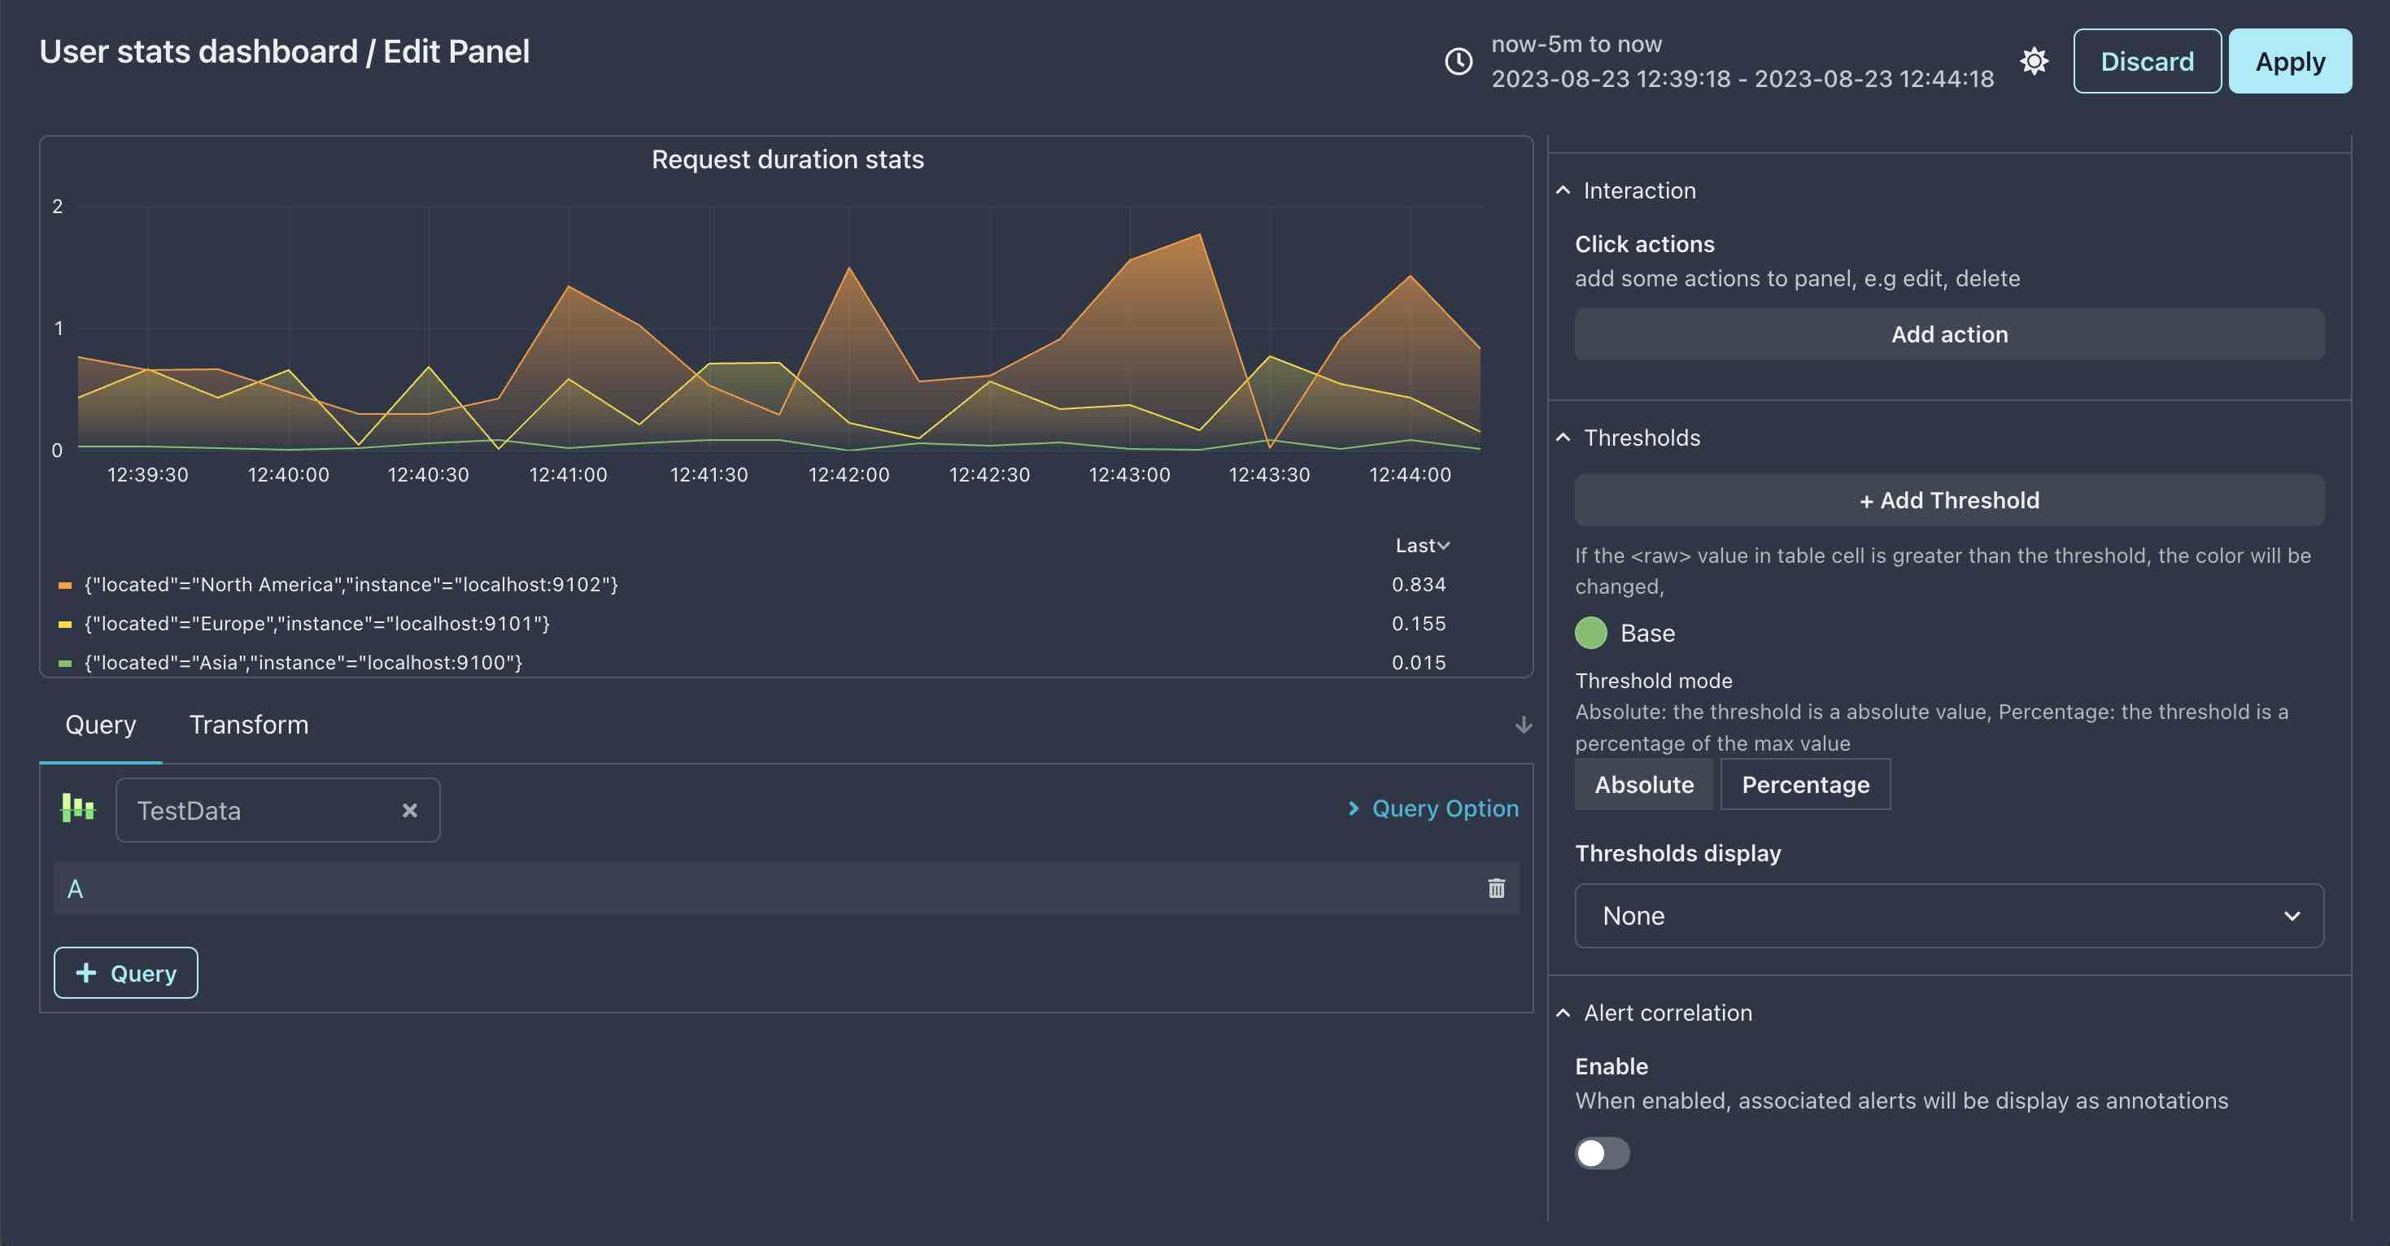The image size is (2390, 1246).
Task: Open the Base threshold green color picker
Action: (x=1590, y=633)
